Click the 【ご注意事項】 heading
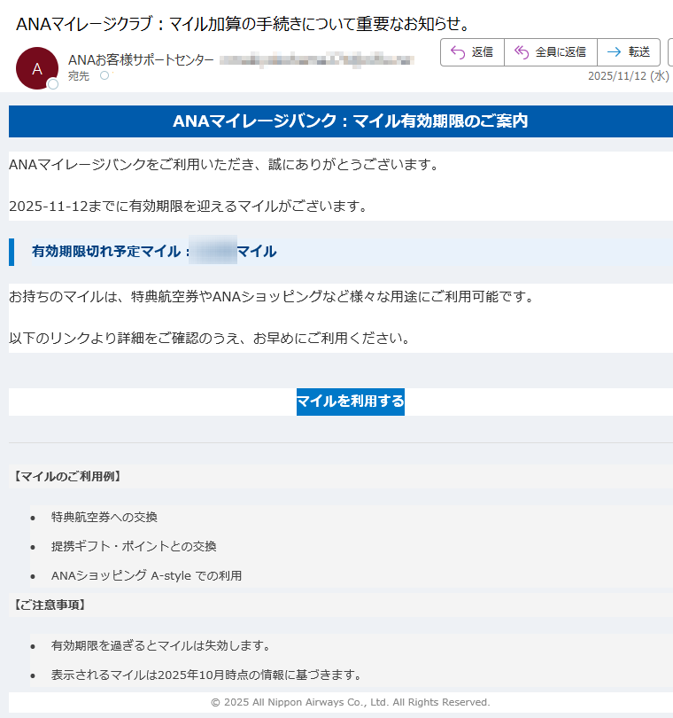This screenshot has height=718, width=673. [50, 605]
